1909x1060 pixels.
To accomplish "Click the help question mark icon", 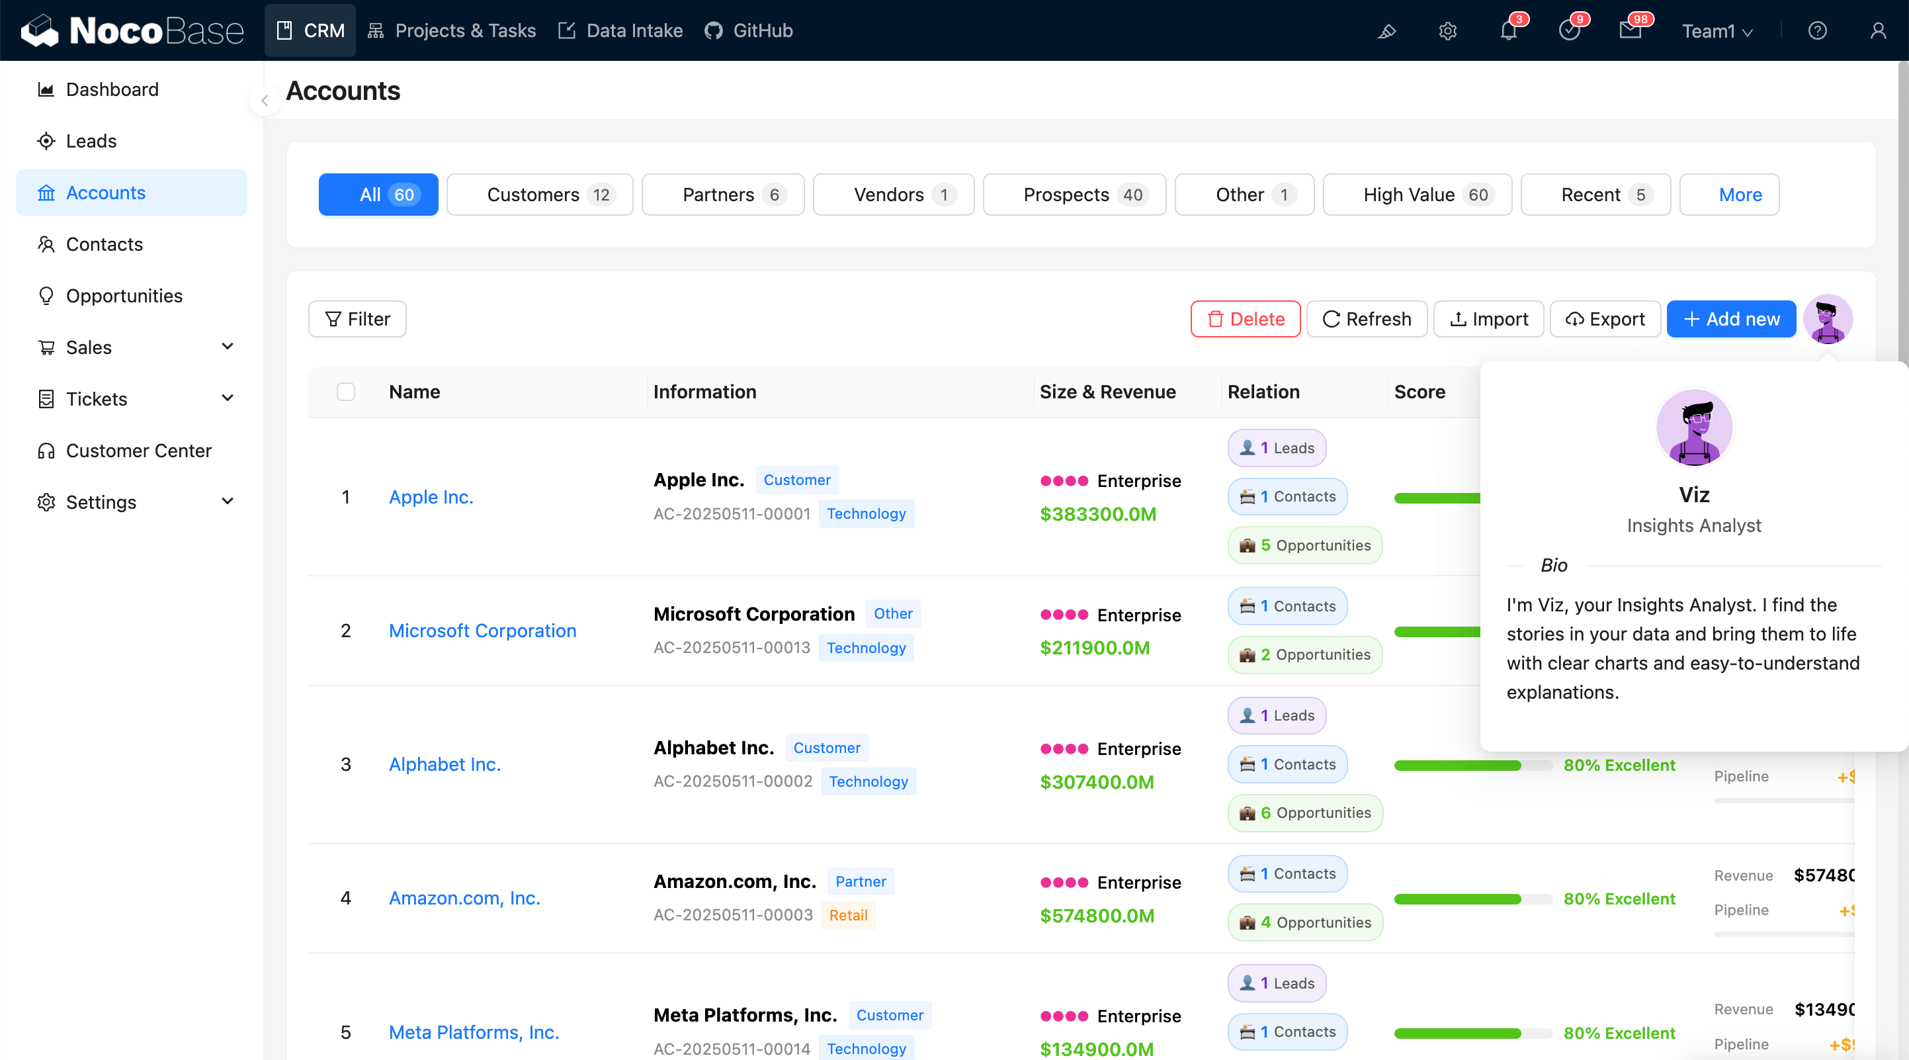I will [1817, 31].
